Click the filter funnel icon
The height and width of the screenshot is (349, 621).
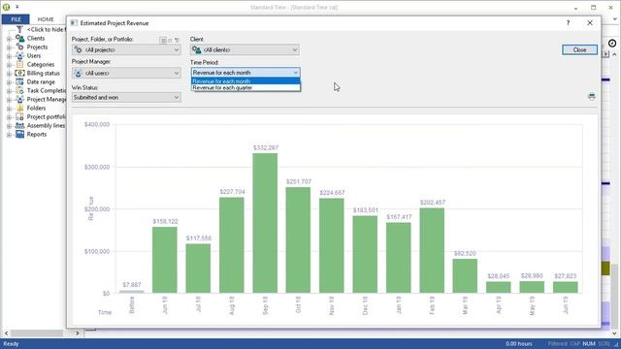click(x=19, y=30)
